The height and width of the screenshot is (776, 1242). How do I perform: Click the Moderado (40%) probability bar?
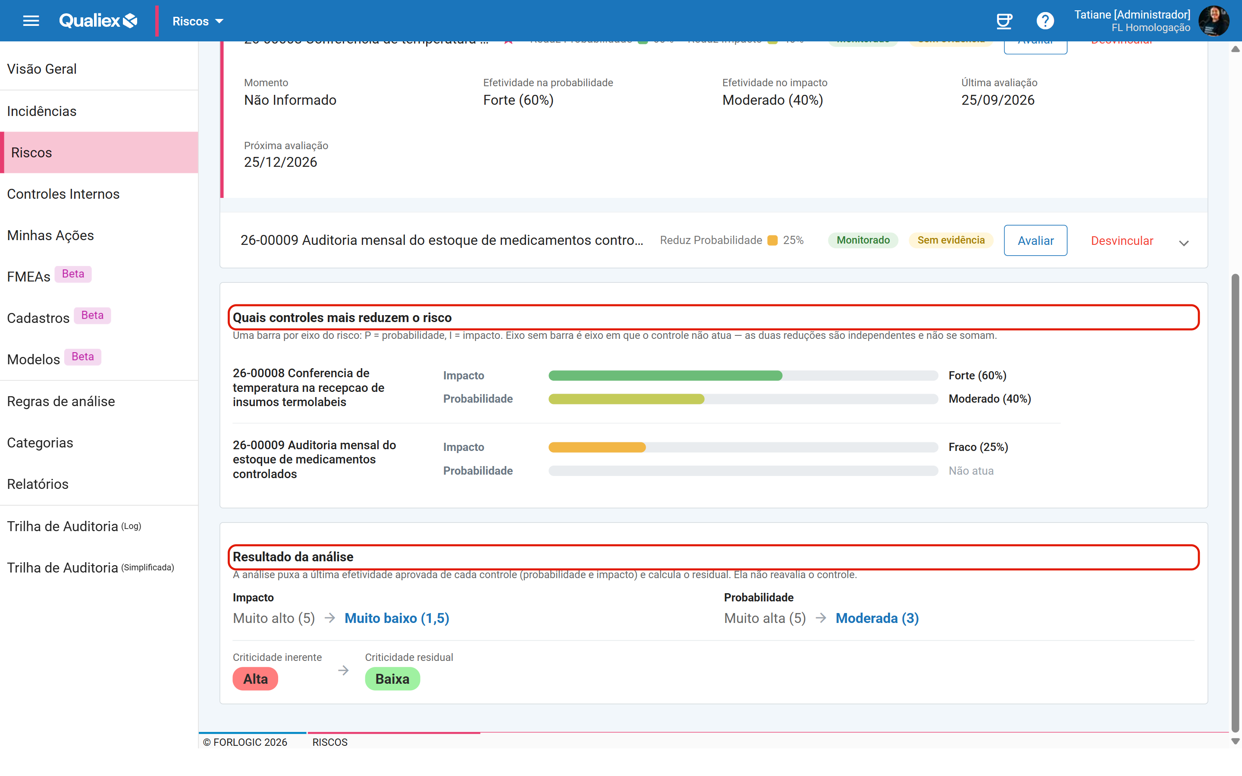pyautogui.click(x=626, y=399)
